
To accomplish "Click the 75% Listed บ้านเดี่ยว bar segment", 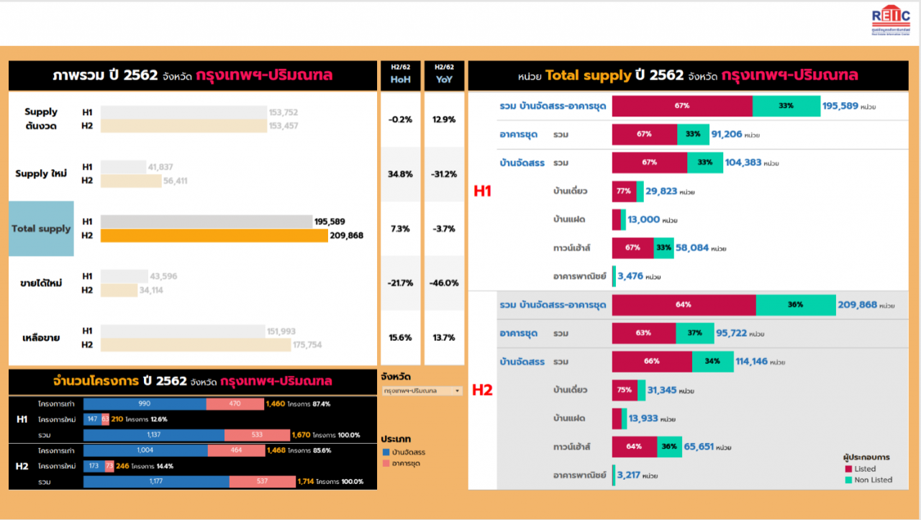I will click(625, 390).
